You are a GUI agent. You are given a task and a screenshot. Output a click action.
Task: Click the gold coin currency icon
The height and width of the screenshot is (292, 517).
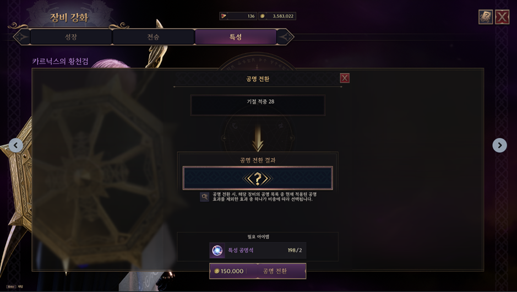click(263, 16)
